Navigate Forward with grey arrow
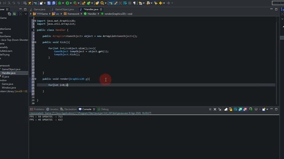The height and width of the screenshot is (159, 284). [168, 3]
